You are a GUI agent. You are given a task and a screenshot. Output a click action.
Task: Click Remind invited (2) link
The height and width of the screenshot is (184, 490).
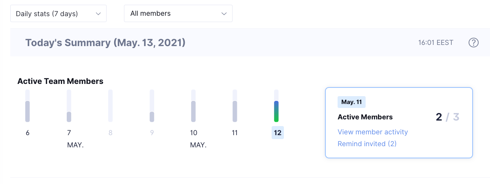[367, 144]
